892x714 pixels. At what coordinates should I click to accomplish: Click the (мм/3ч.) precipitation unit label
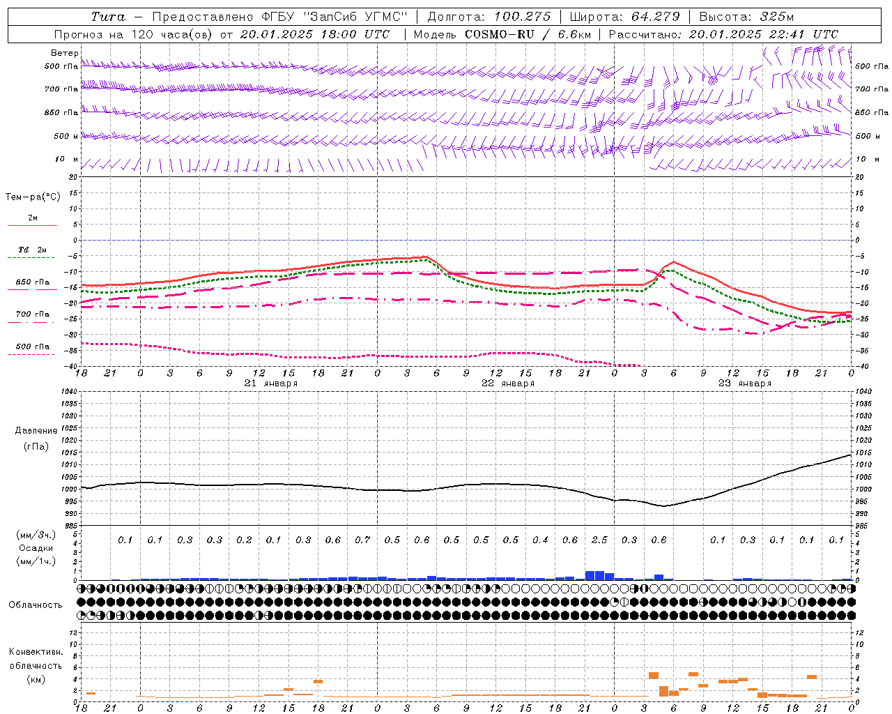36,535
